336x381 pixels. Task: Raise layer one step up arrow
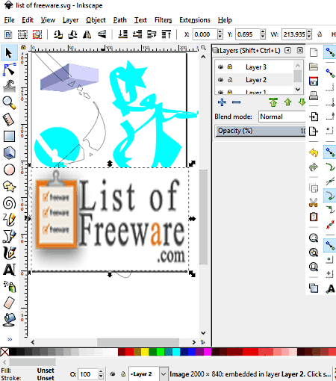click(288, 102)
